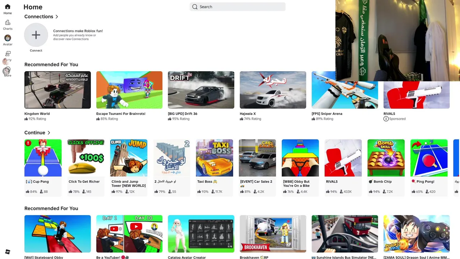
Task: Open the Home sidebar icon
Action: click(x=8, y=7)
